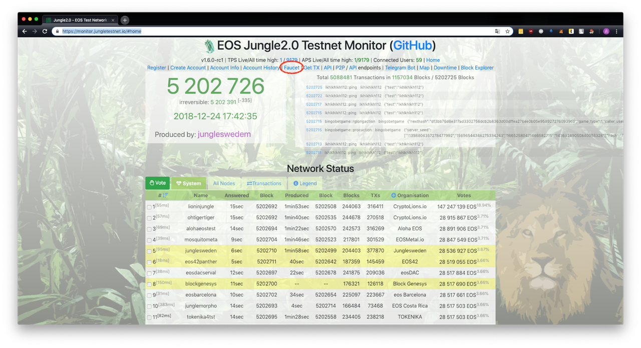Open the red hat extension icon
The height and width of the screenshot is (348, 641).
point(591,31)
